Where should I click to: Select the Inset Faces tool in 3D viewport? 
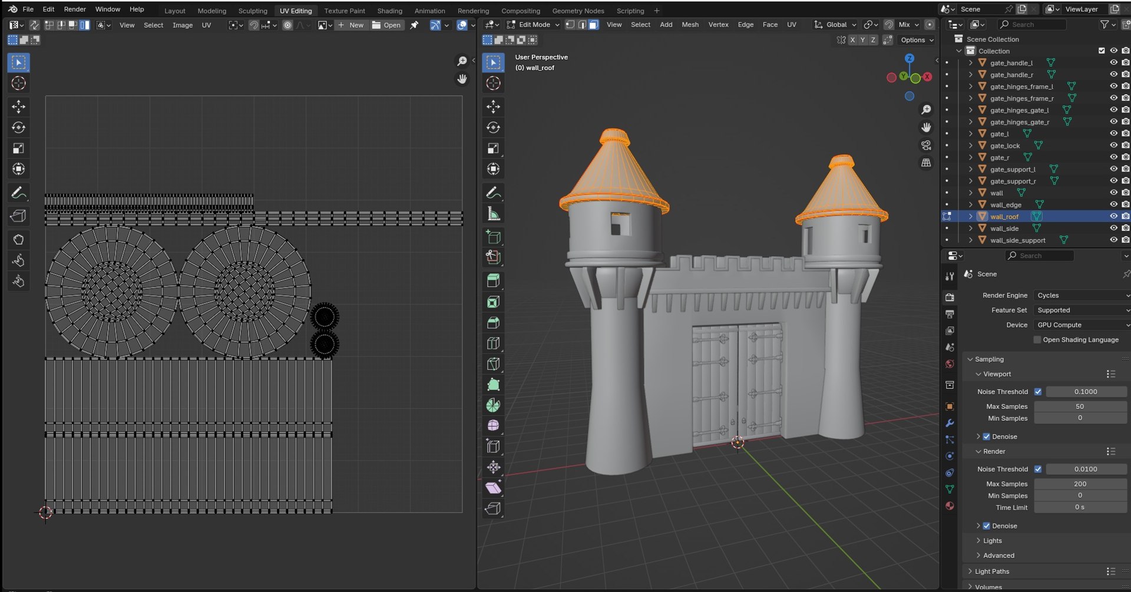click(x=493, y=302)
